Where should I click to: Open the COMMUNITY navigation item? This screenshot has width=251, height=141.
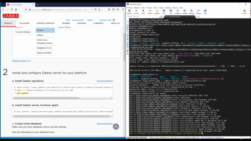pos(98,23)
